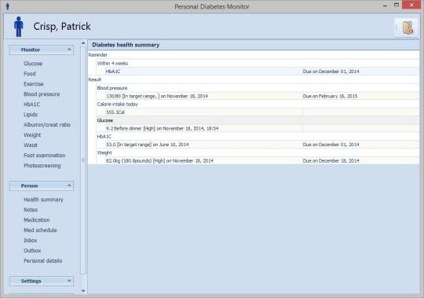Click the exit door icon at top right

(408, 28)
